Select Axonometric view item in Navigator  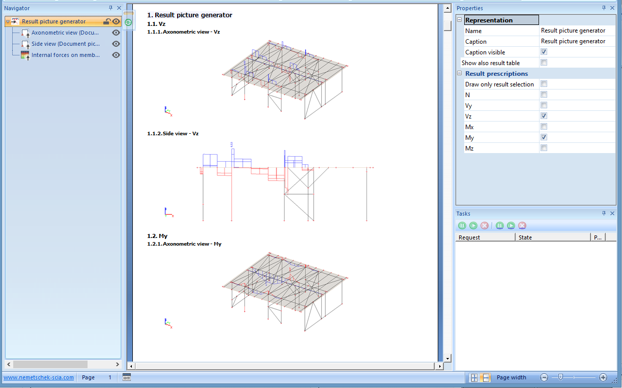tap(65, 33)
